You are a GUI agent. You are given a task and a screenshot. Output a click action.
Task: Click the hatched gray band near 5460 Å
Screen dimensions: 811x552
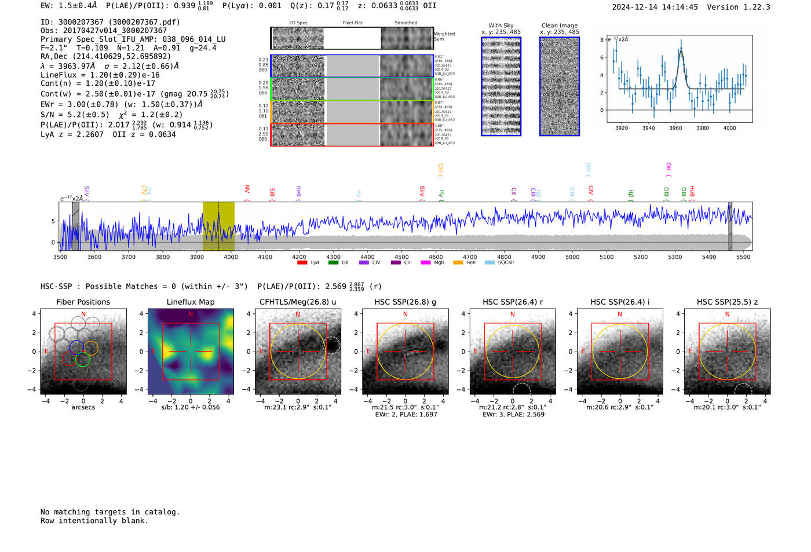click(730, 226)
